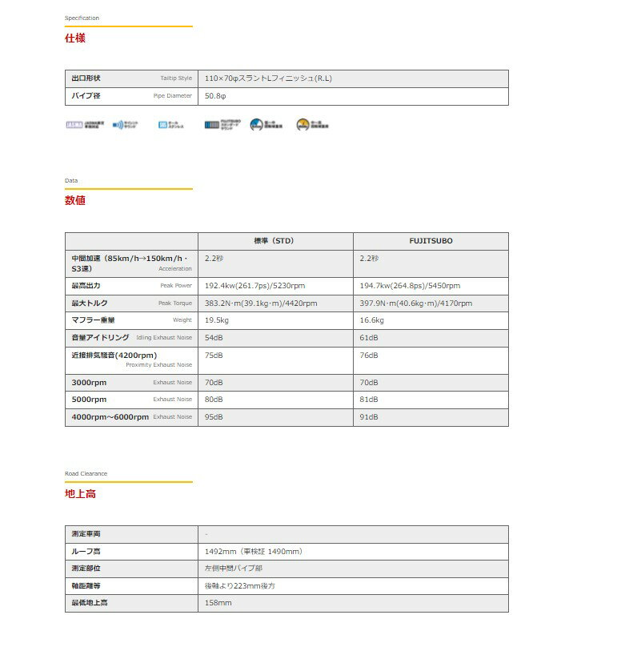
Task: Click the パイプ径 value 50.8φ
Action: coord(216,96)
